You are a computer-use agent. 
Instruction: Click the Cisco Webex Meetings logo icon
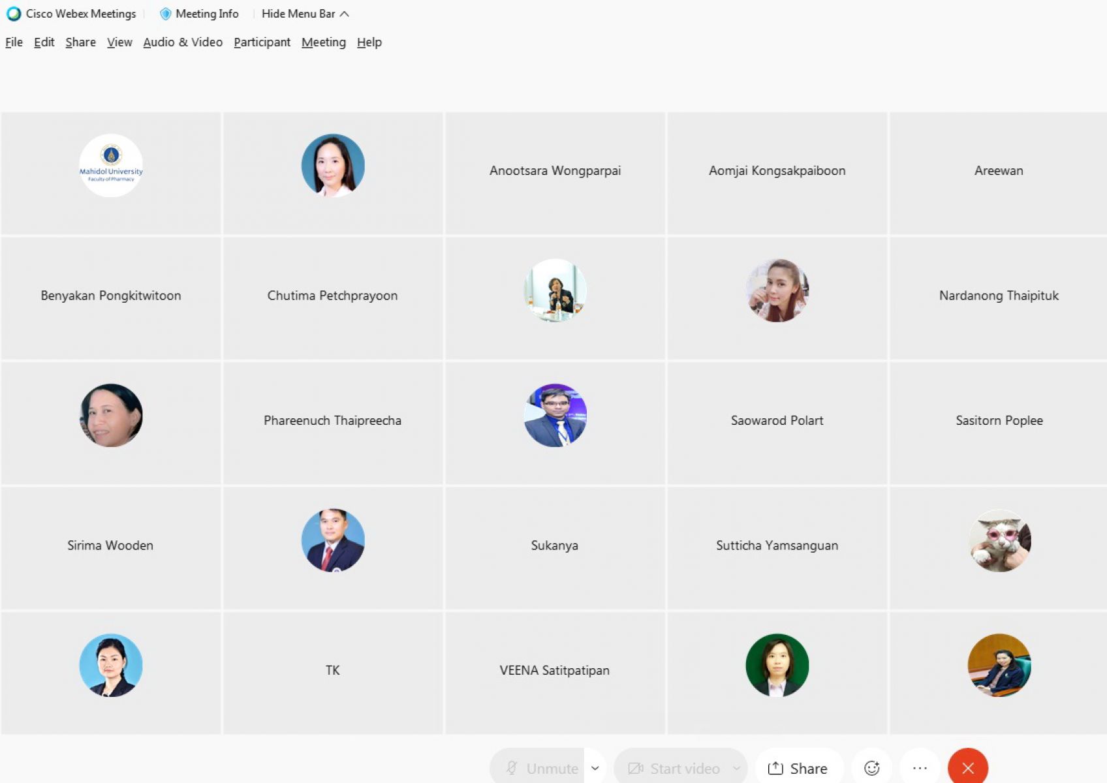(14, 14)
